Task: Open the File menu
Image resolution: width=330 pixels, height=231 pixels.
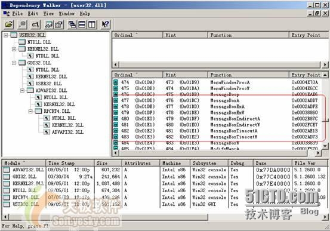Action: pos(17,14)
